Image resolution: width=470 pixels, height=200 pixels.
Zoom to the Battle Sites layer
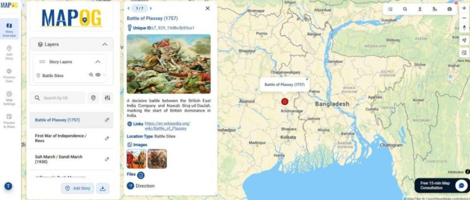[91, 75]
